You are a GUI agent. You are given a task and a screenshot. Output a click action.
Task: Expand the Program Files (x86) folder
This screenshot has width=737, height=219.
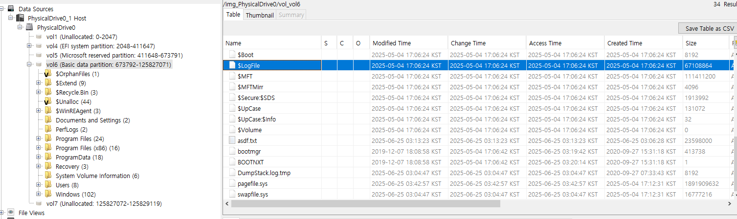pos(39,148)
